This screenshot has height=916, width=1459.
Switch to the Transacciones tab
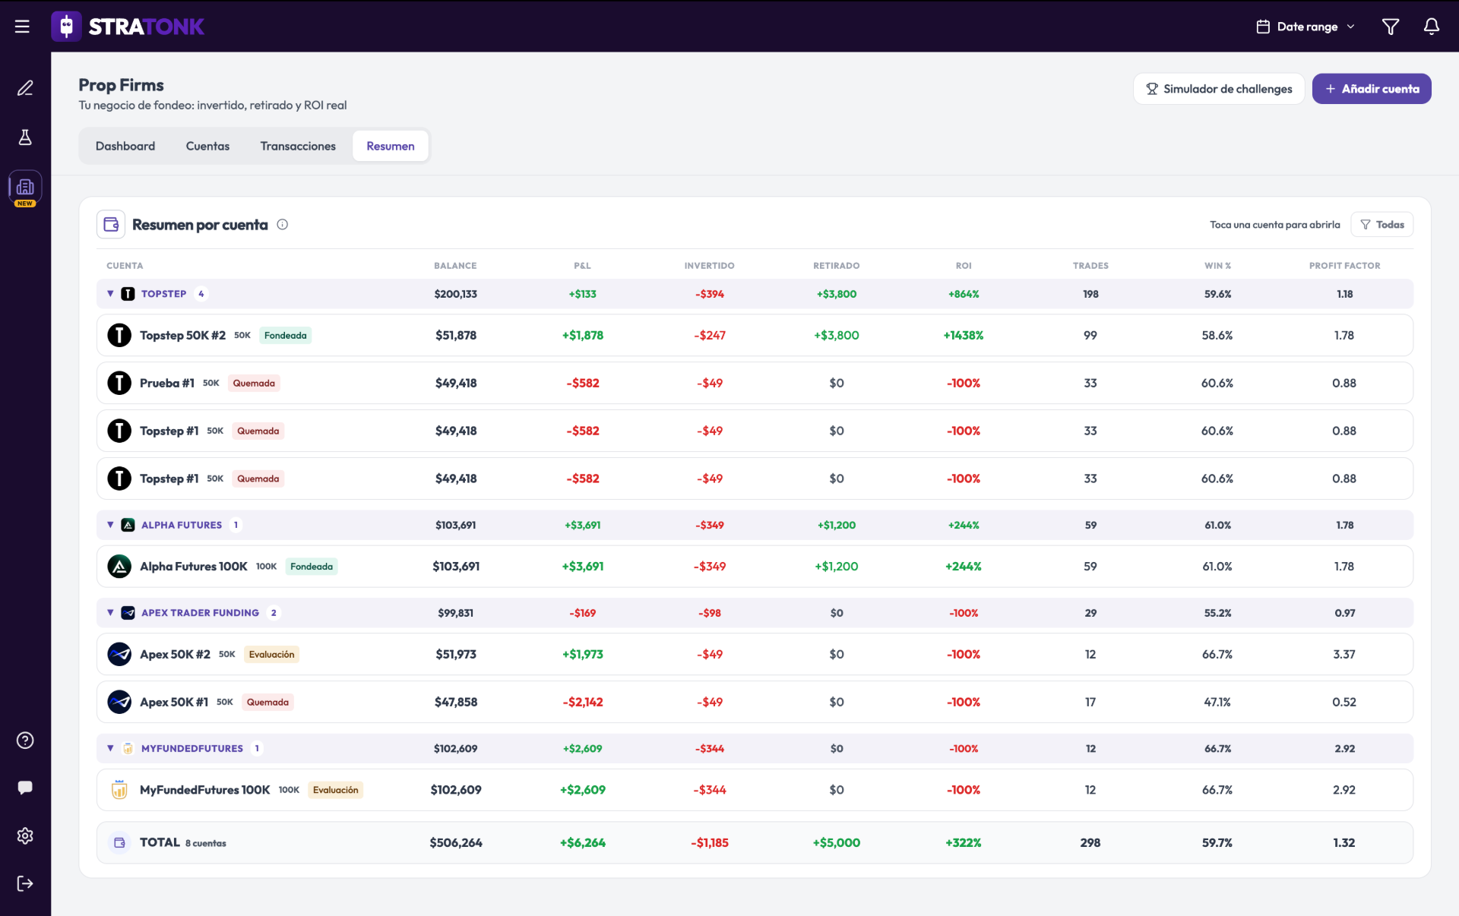click(x=298, y=146)
